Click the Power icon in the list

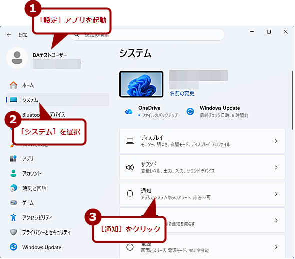tap(130, 247)
